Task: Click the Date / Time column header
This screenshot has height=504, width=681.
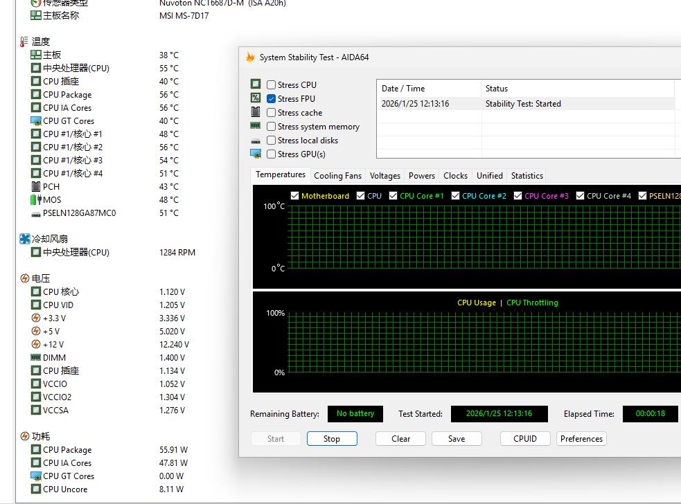Action: (429, 88)
